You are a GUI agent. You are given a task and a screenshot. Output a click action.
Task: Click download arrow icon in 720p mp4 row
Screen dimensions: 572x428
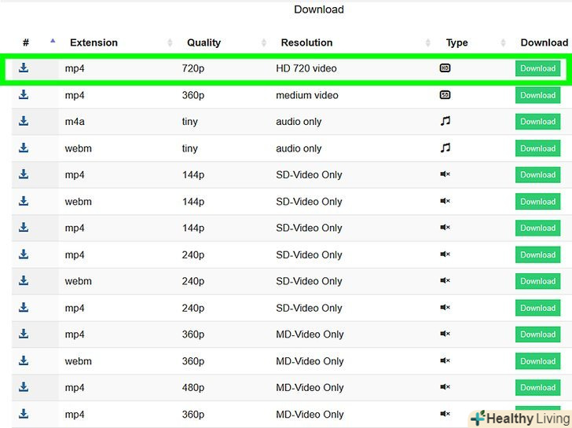coord(24,68)
